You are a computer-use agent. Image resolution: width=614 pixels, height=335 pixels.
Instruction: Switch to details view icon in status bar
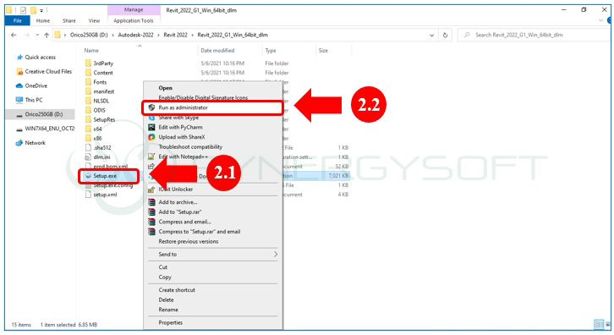point(599,324)
